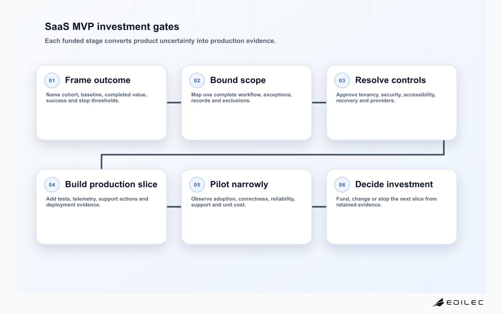Click the Build production slice title
The height and width of the screenshot is (314, 503).
pos(111,184)
